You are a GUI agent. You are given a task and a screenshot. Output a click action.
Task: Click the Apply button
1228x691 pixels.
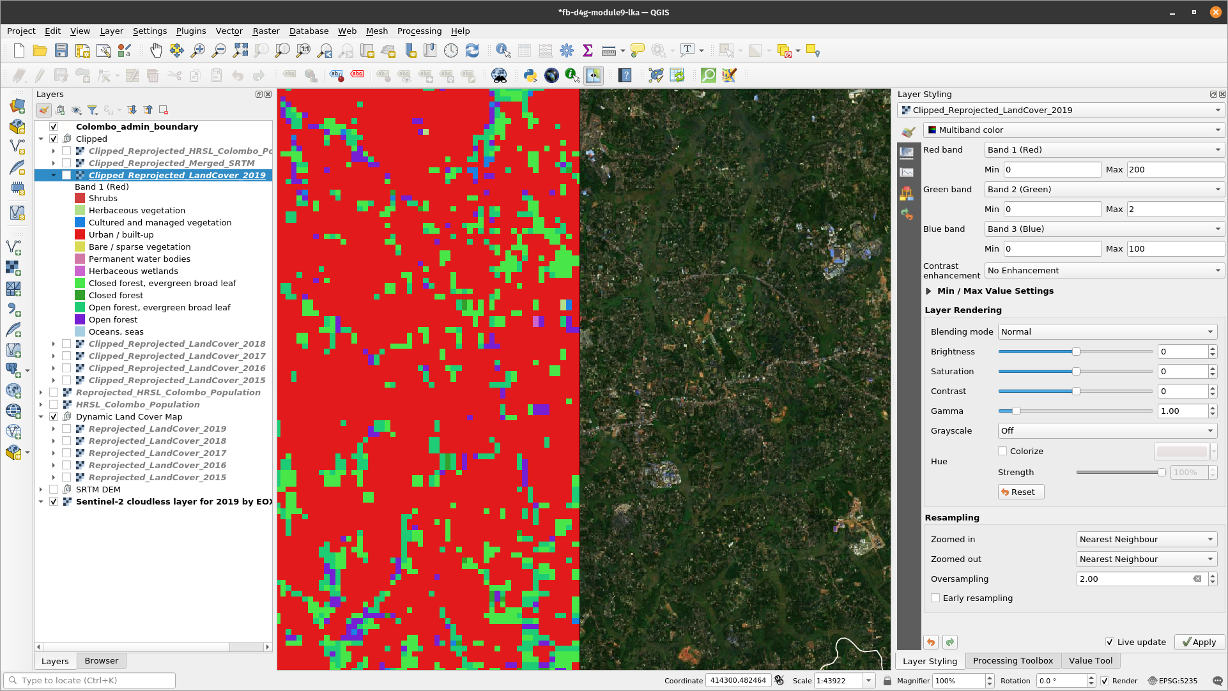pos(1199,642)
